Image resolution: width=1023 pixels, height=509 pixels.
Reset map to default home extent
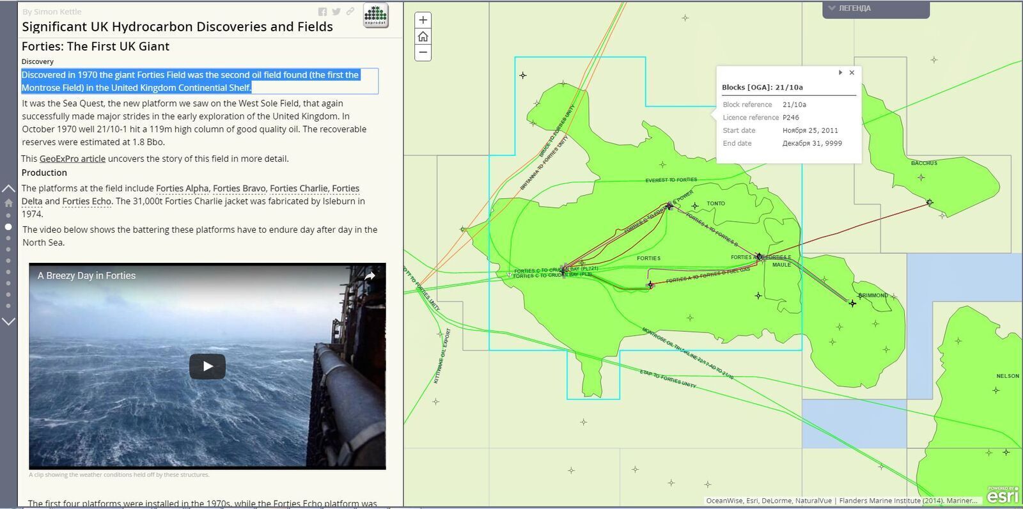pos(423,36)
